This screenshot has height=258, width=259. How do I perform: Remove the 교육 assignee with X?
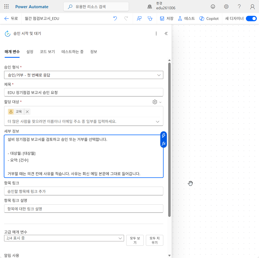tap(27, 112)
